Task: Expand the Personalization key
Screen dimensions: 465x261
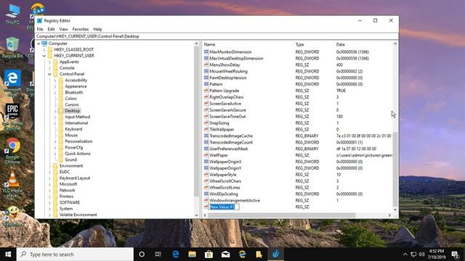Action: pyautogui.click(x=55, y=141)
